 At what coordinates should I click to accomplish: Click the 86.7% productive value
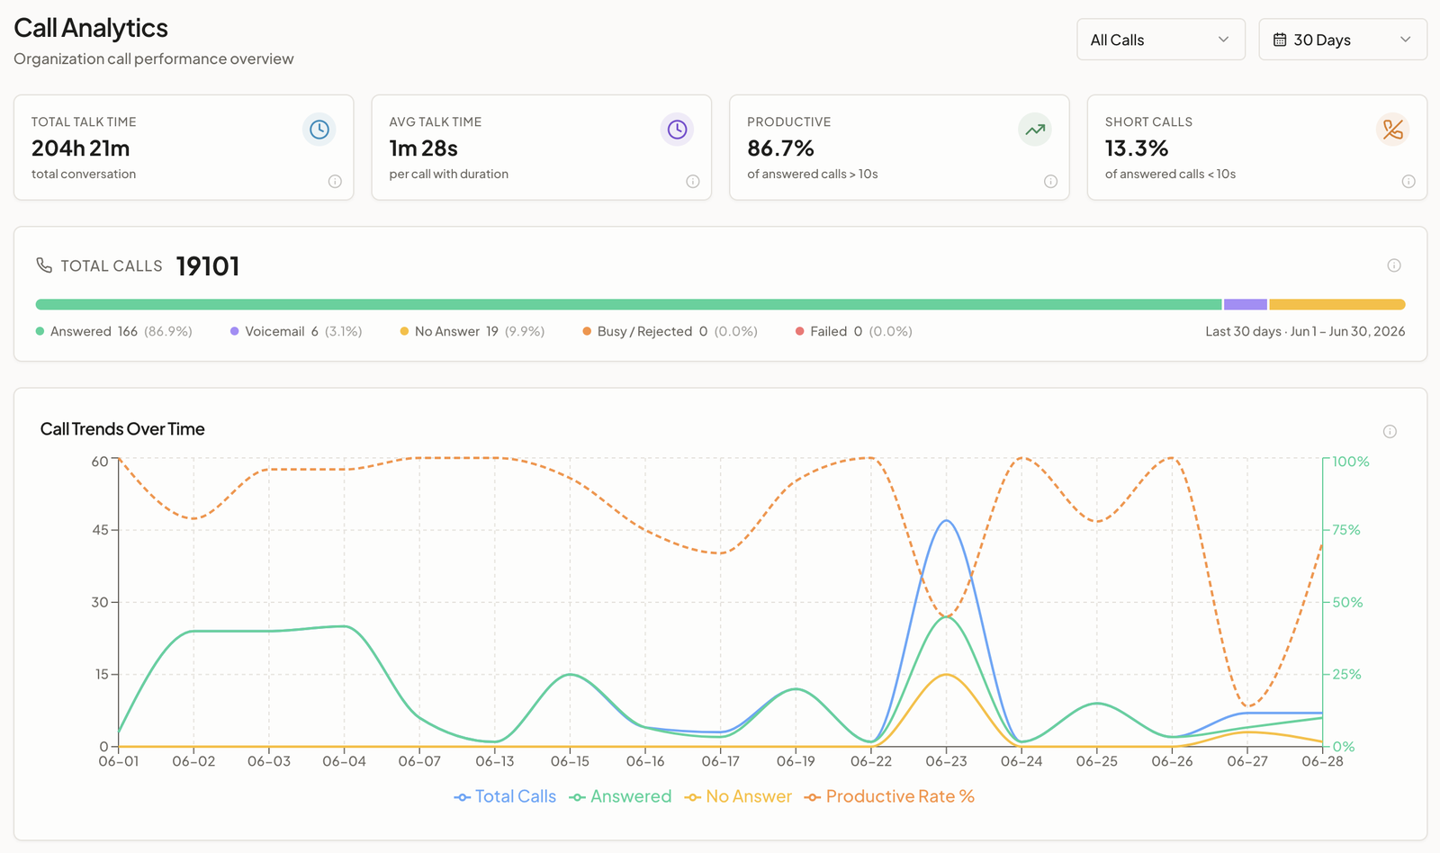tap(780, 148)
